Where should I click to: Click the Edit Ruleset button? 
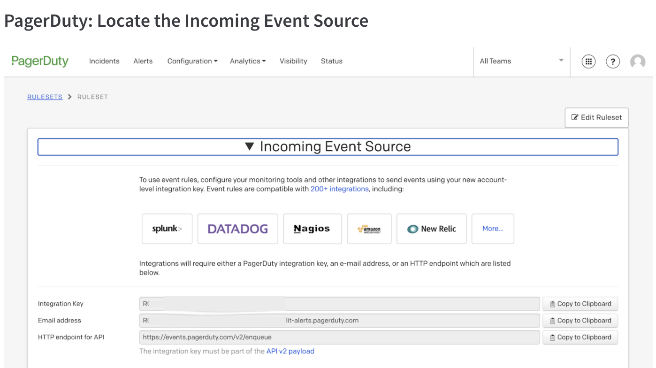[596, 117]
